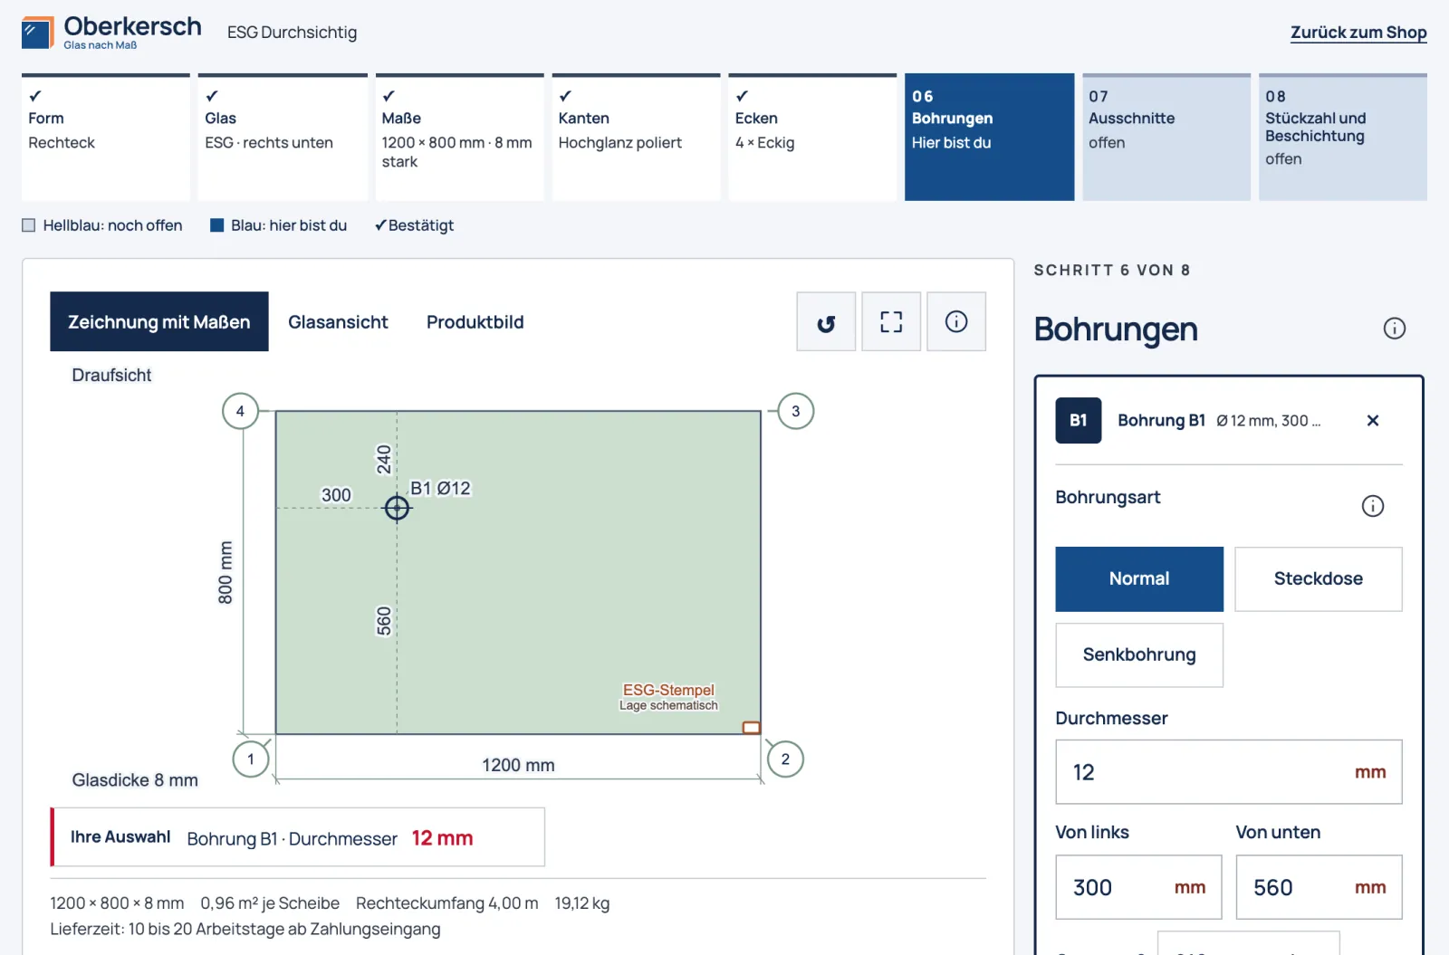Viewport: 1449px width, 955px height.
Task: Switch to Produktbild tab
Action: pyautogui.click(x=475, y=321)
